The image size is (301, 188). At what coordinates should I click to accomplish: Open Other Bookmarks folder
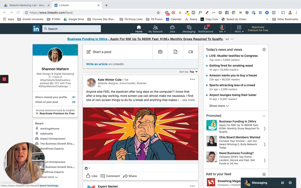pyautogui.click(x=285, y=19)
